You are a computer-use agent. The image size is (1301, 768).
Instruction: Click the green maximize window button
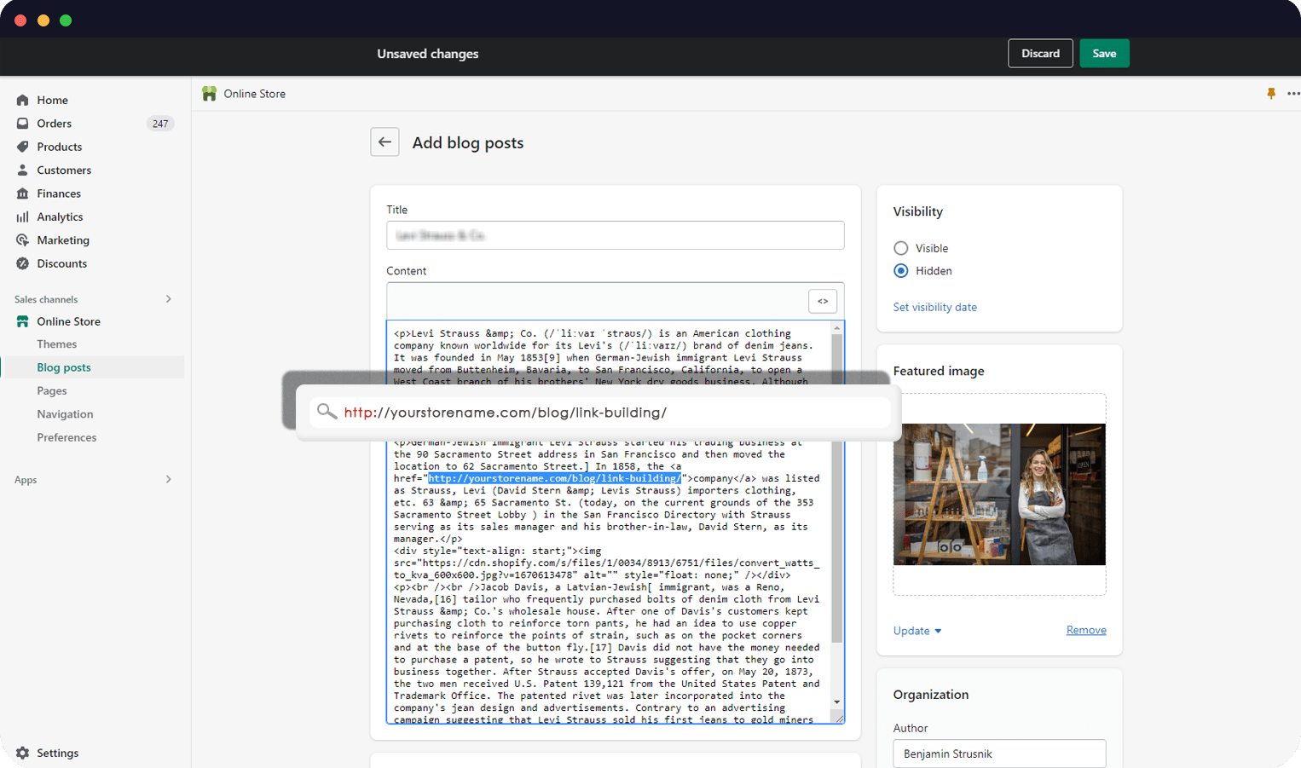point(66,20)
